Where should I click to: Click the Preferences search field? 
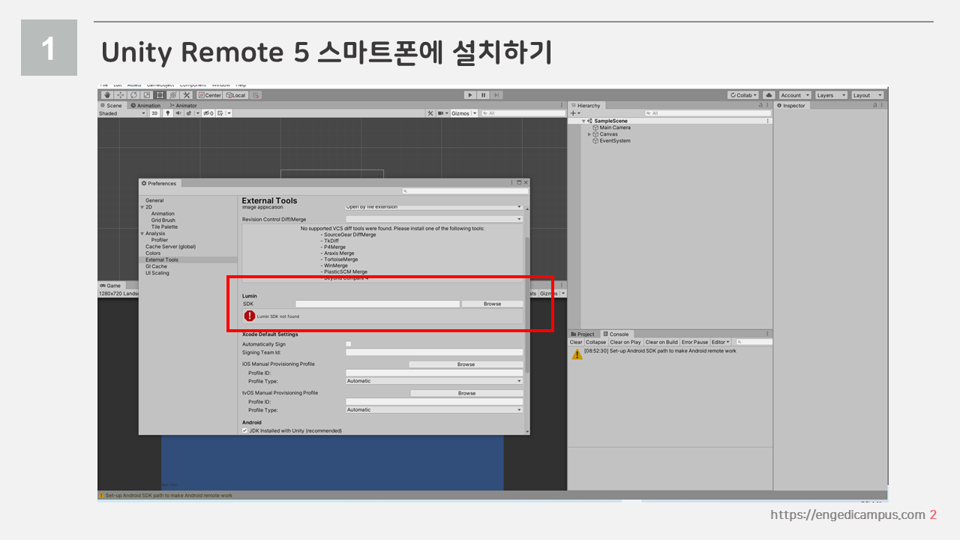(x=465, y=191)
